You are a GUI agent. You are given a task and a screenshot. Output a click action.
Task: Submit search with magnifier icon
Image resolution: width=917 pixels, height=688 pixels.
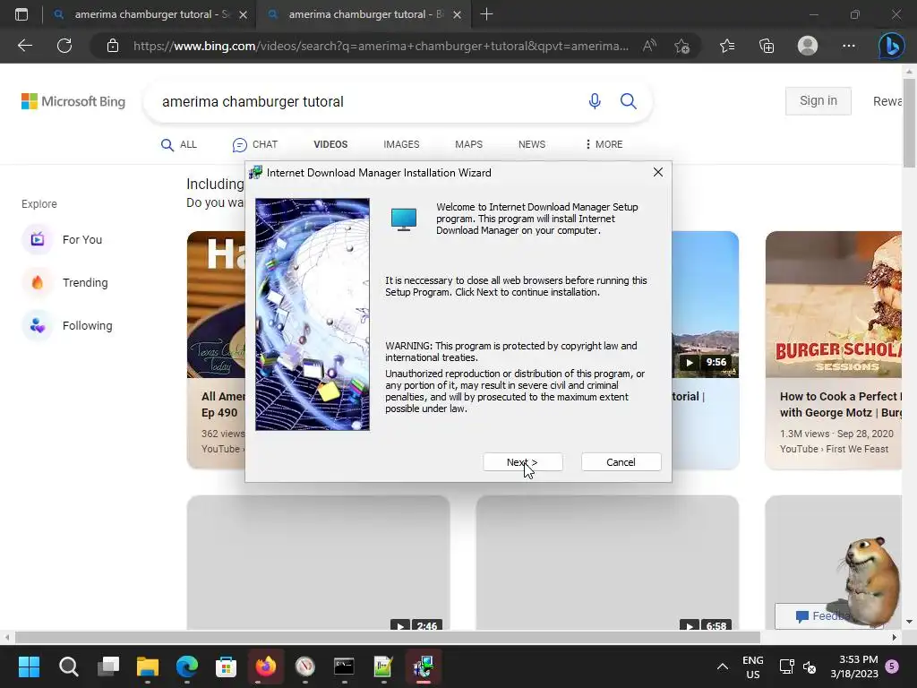click(x=628, y=101)
